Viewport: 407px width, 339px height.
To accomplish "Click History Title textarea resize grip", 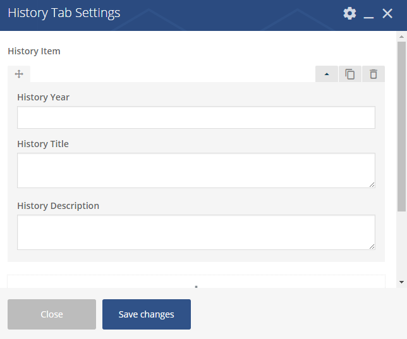I will pos(372,184).
